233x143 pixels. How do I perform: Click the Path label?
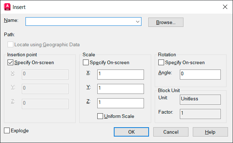pyautogui.click(x=9, y=34)
